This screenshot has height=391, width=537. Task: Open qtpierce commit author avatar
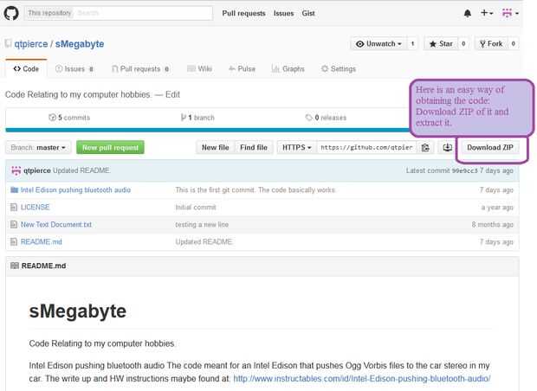tap(16, 170)
